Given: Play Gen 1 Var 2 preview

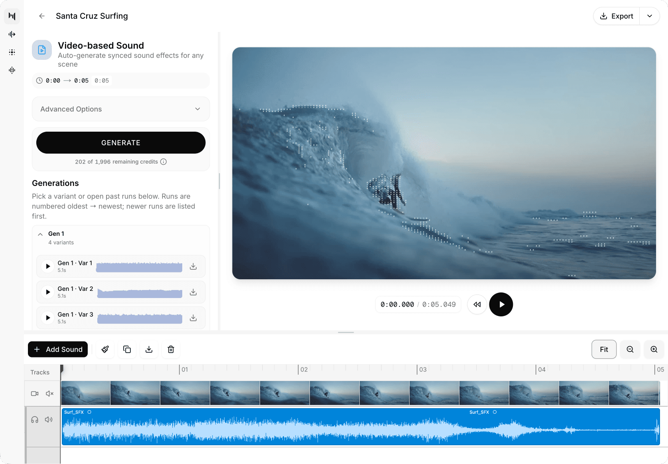Looking at the screenshot, I should pyautogui.click(x=48, y=292).
